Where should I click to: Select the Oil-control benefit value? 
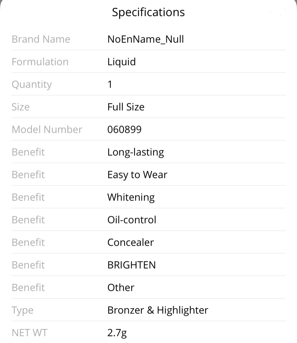132,220
